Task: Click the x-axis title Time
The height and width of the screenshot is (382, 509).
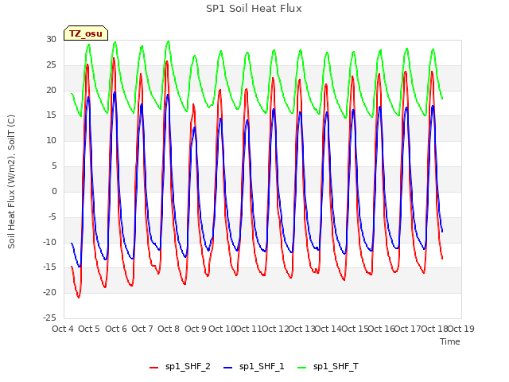Action: pos(450,341)
